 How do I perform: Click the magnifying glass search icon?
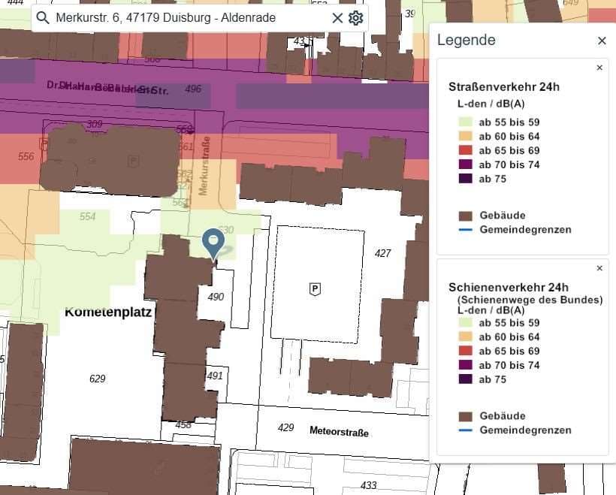point(43,18)
